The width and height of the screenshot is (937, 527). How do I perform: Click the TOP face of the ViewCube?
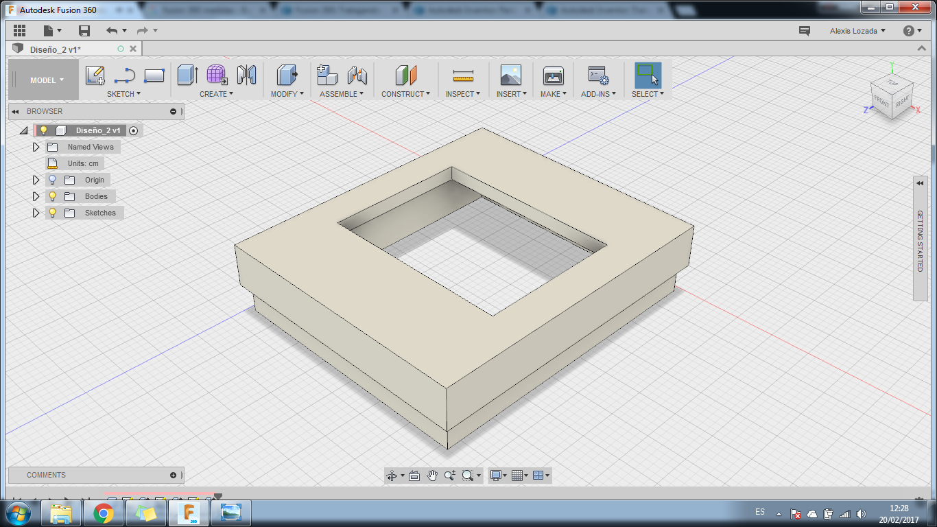[x=892, y=82]
